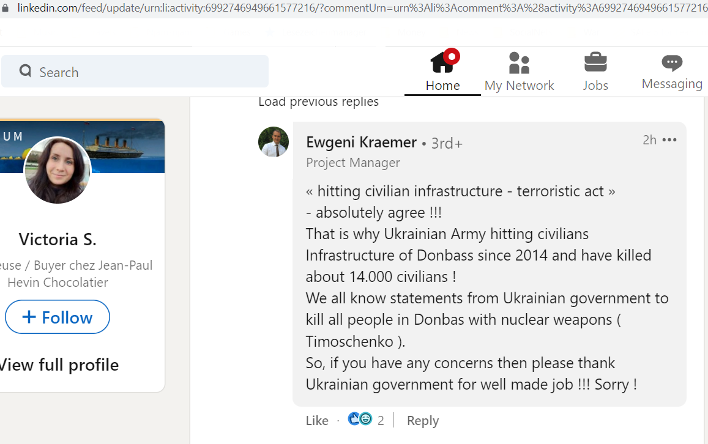Open the Home feed icon
The width and height of the screenshot is (708, 444).
(x=443, y=62)
